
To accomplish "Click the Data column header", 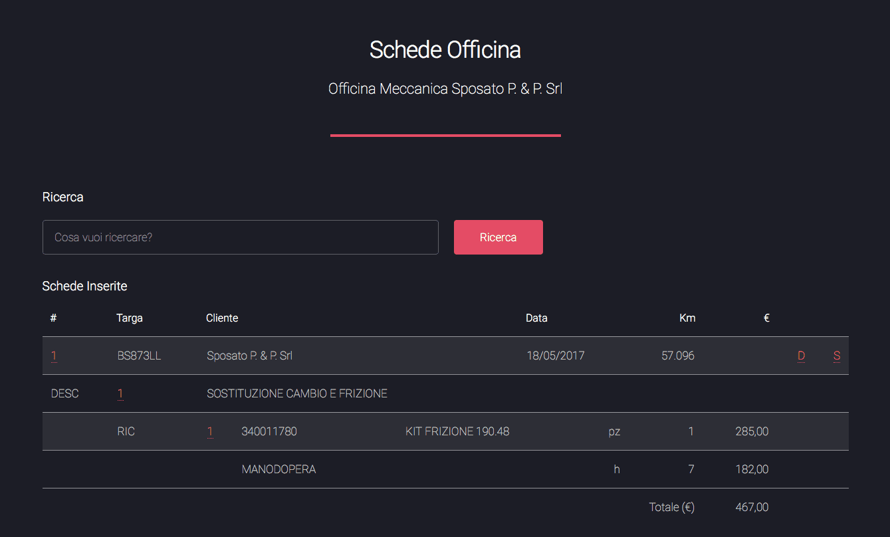I will [x=536, y=318].
